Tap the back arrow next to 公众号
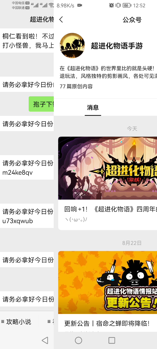Image resolution: width=157 pixels, height=349 pixels. point(61,20)
